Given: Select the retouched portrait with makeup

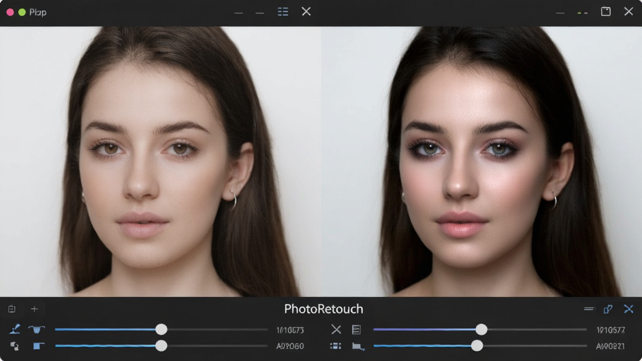Looking at the screenshot, I should (481, 162).
